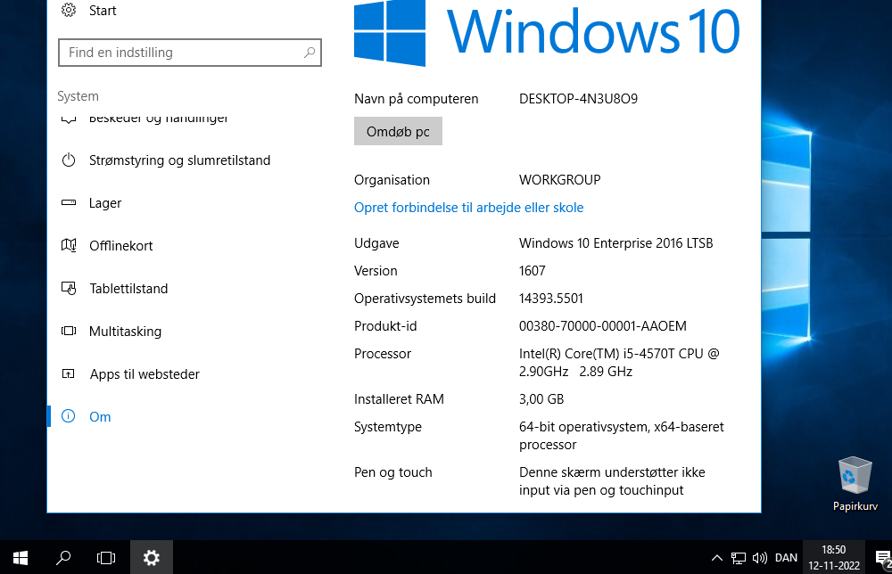Image resolution: width=892 pixels, height=574 pixels.
Task: Open the Offlinekort settings page
Action: 121,245
